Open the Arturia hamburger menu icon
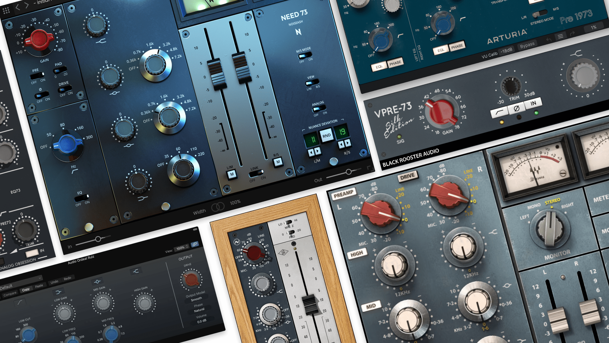 click(x=560, y=36)
